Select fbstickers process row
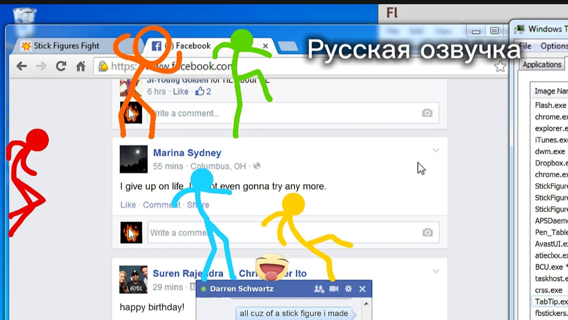 tap(550, 313)
